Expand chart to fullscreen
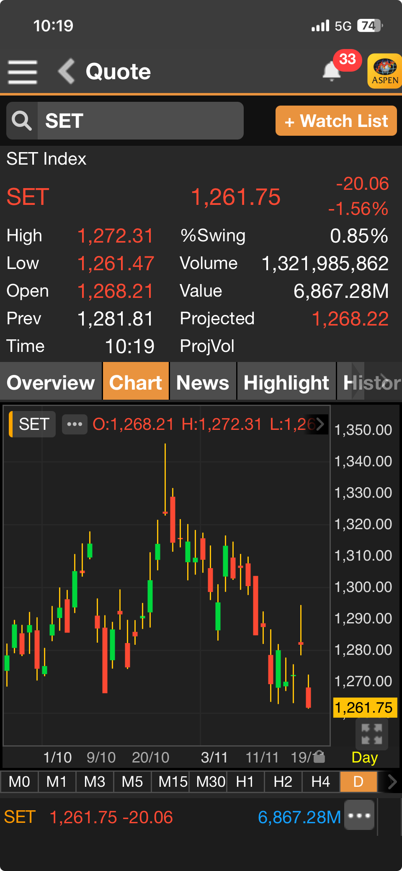Screen dimensions: 402x871 tap(371, 734)
